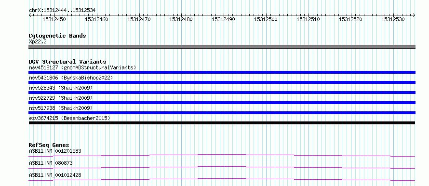429x186 pixels.
Task: Click ruler position 15312470
Action: (x=139, y=19)
